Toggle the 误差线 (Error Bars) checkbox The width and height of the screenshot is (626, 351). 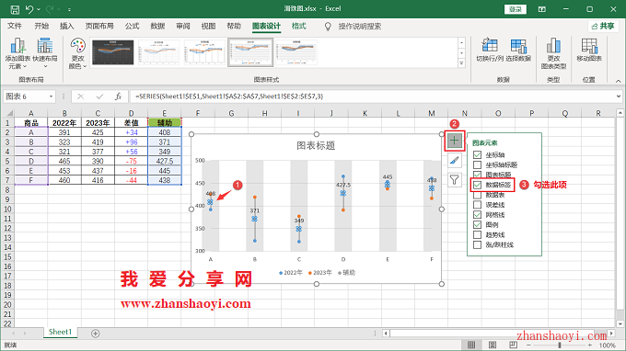click(x=477, y=205)
